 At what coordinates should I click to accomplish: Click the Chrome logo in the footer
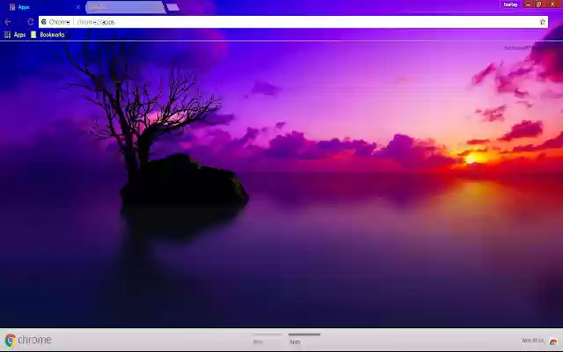pos(28,340)
